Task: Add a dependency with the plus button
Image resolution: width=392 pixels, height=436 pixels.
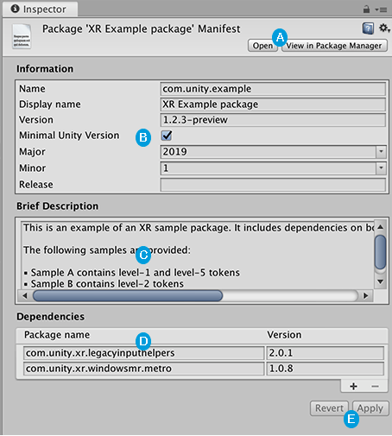Action: point(353,386)
